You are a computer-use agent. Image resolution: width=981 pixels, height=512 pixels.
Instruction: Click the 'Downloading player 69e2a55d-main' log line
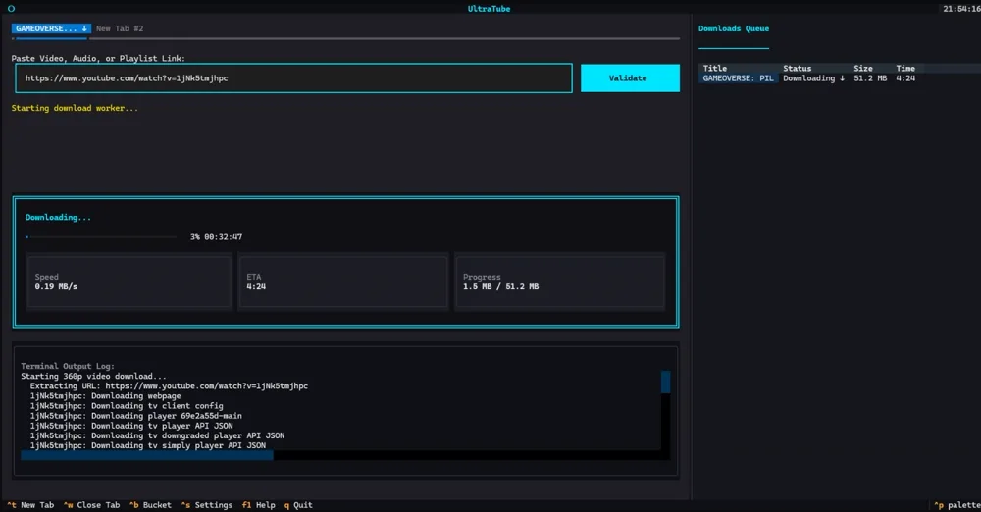pyautogui.click(x=135, y=416)
